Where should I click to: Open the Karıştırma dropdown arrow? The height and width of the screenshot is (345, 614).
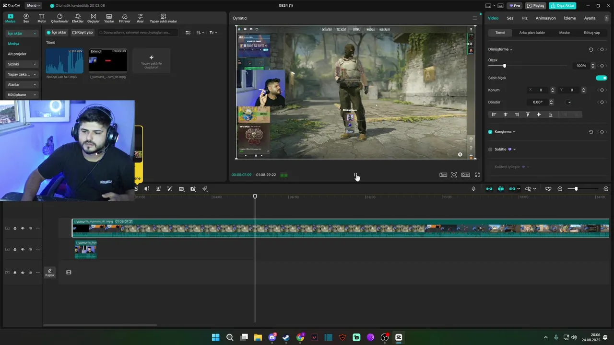pos(514,132)
